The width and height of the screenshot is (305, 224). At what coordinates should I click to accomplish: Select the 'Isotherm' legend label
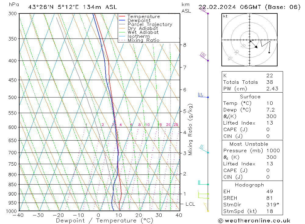click(x=139, y=36)
